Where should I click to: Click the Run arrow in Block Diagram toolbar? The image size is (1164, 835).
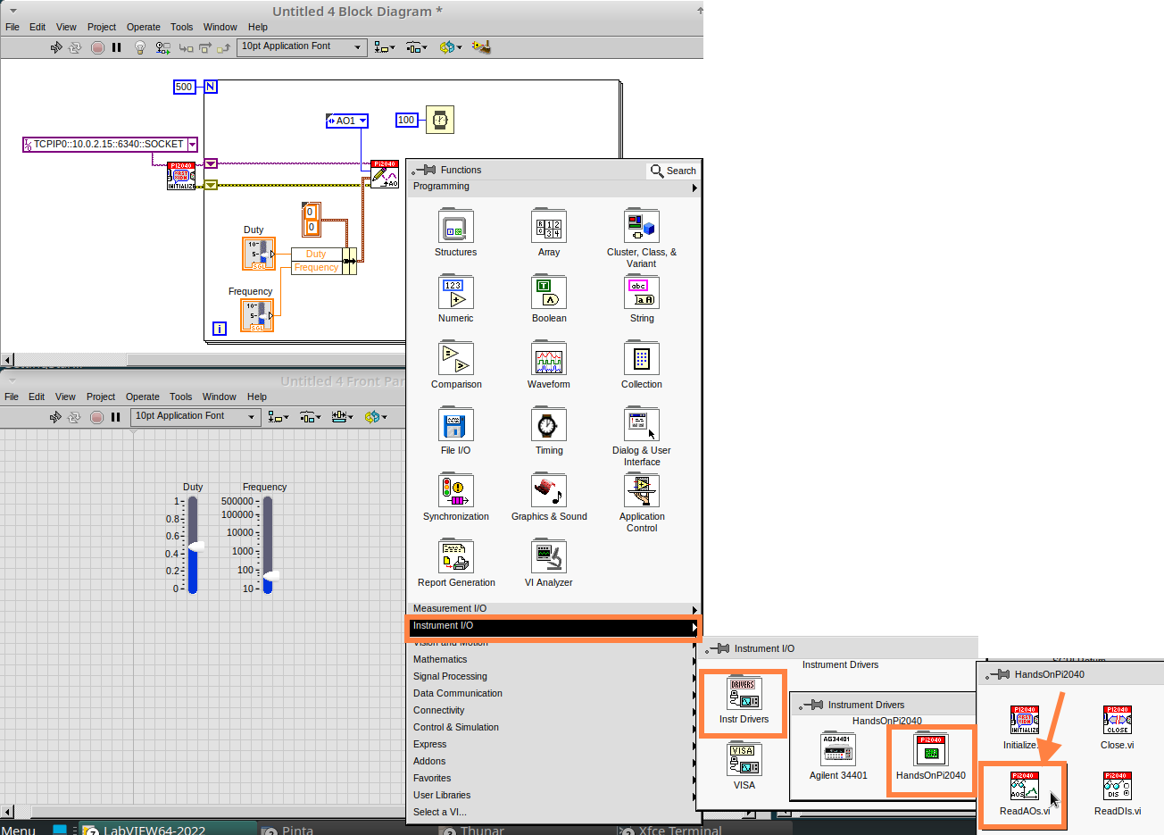coord(56,47)
